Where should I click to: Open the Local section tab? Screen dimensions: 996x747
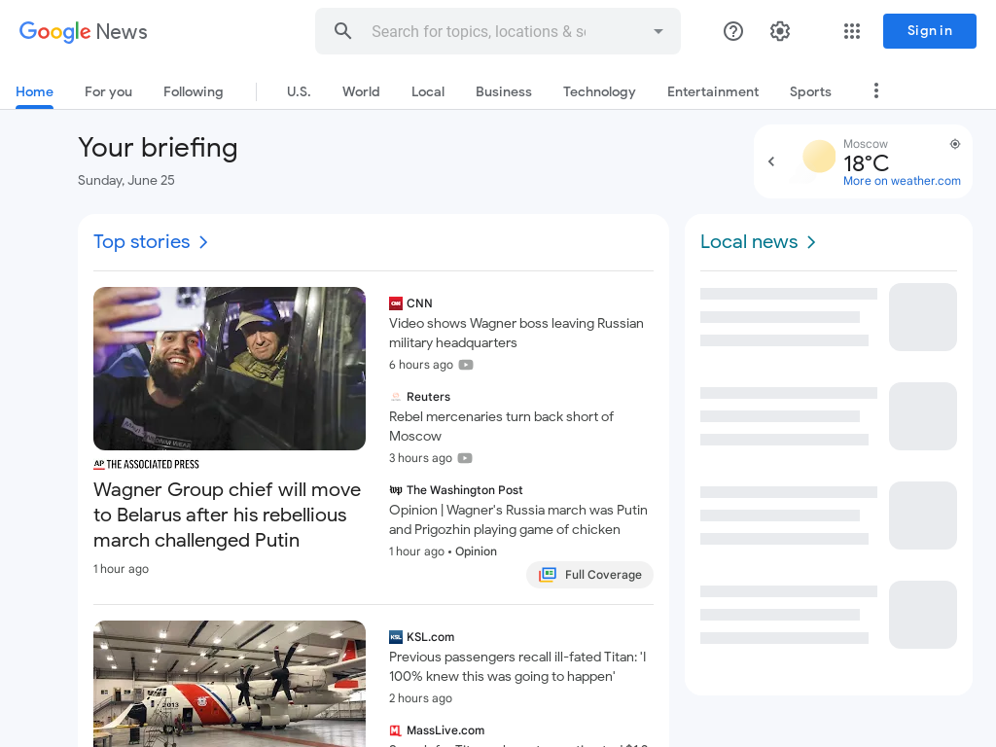(428, 91)
